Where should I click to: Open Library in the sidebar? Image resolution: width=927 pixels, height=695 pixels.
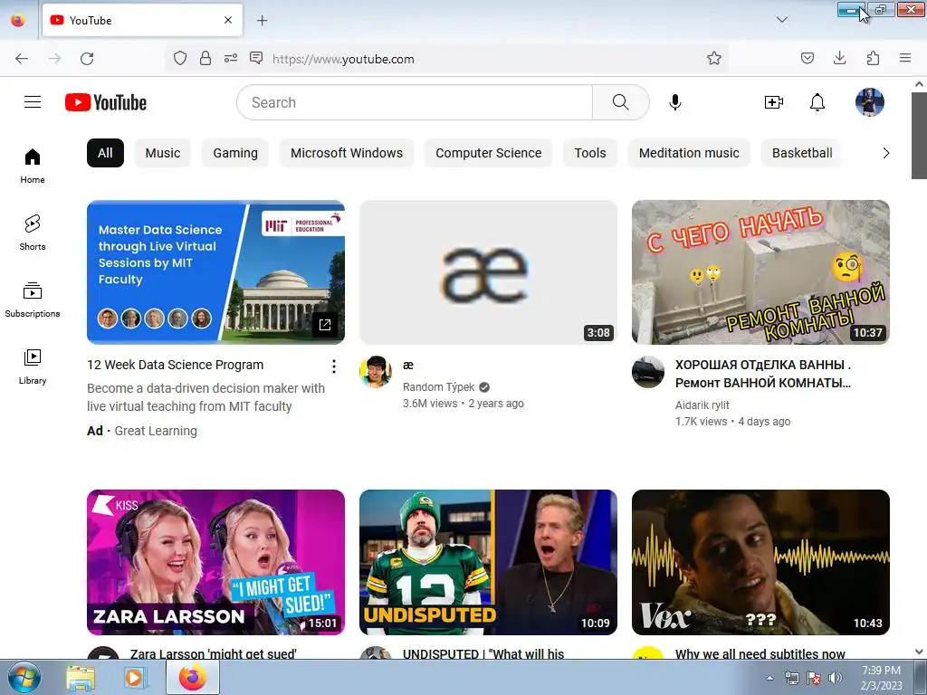33,367
